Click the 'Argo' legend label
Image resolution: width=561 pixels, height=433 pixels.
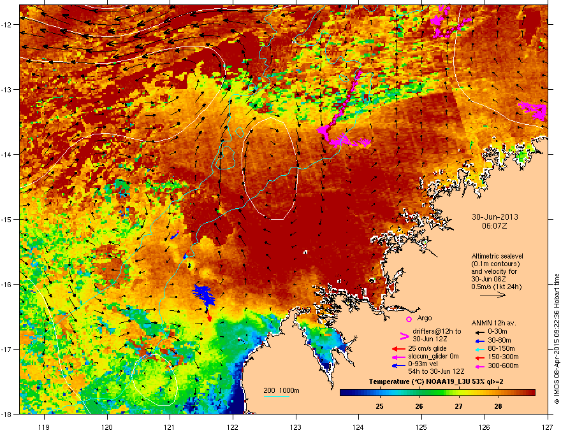point(425,318)
